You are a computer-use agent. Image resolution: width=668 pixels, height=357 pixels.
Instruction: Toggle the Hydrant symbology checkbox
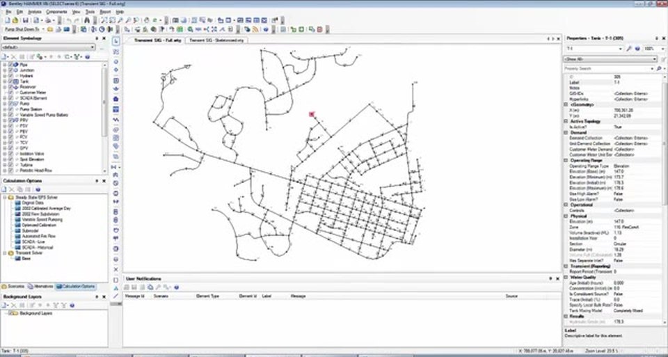tap(10, 76)
